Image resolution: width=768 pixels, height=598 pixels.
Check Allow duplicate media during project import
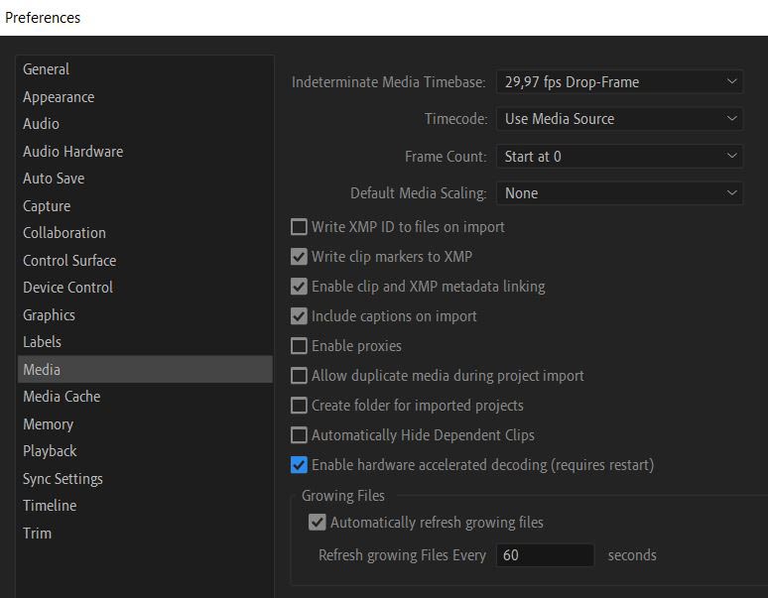[x=299, y=376]
